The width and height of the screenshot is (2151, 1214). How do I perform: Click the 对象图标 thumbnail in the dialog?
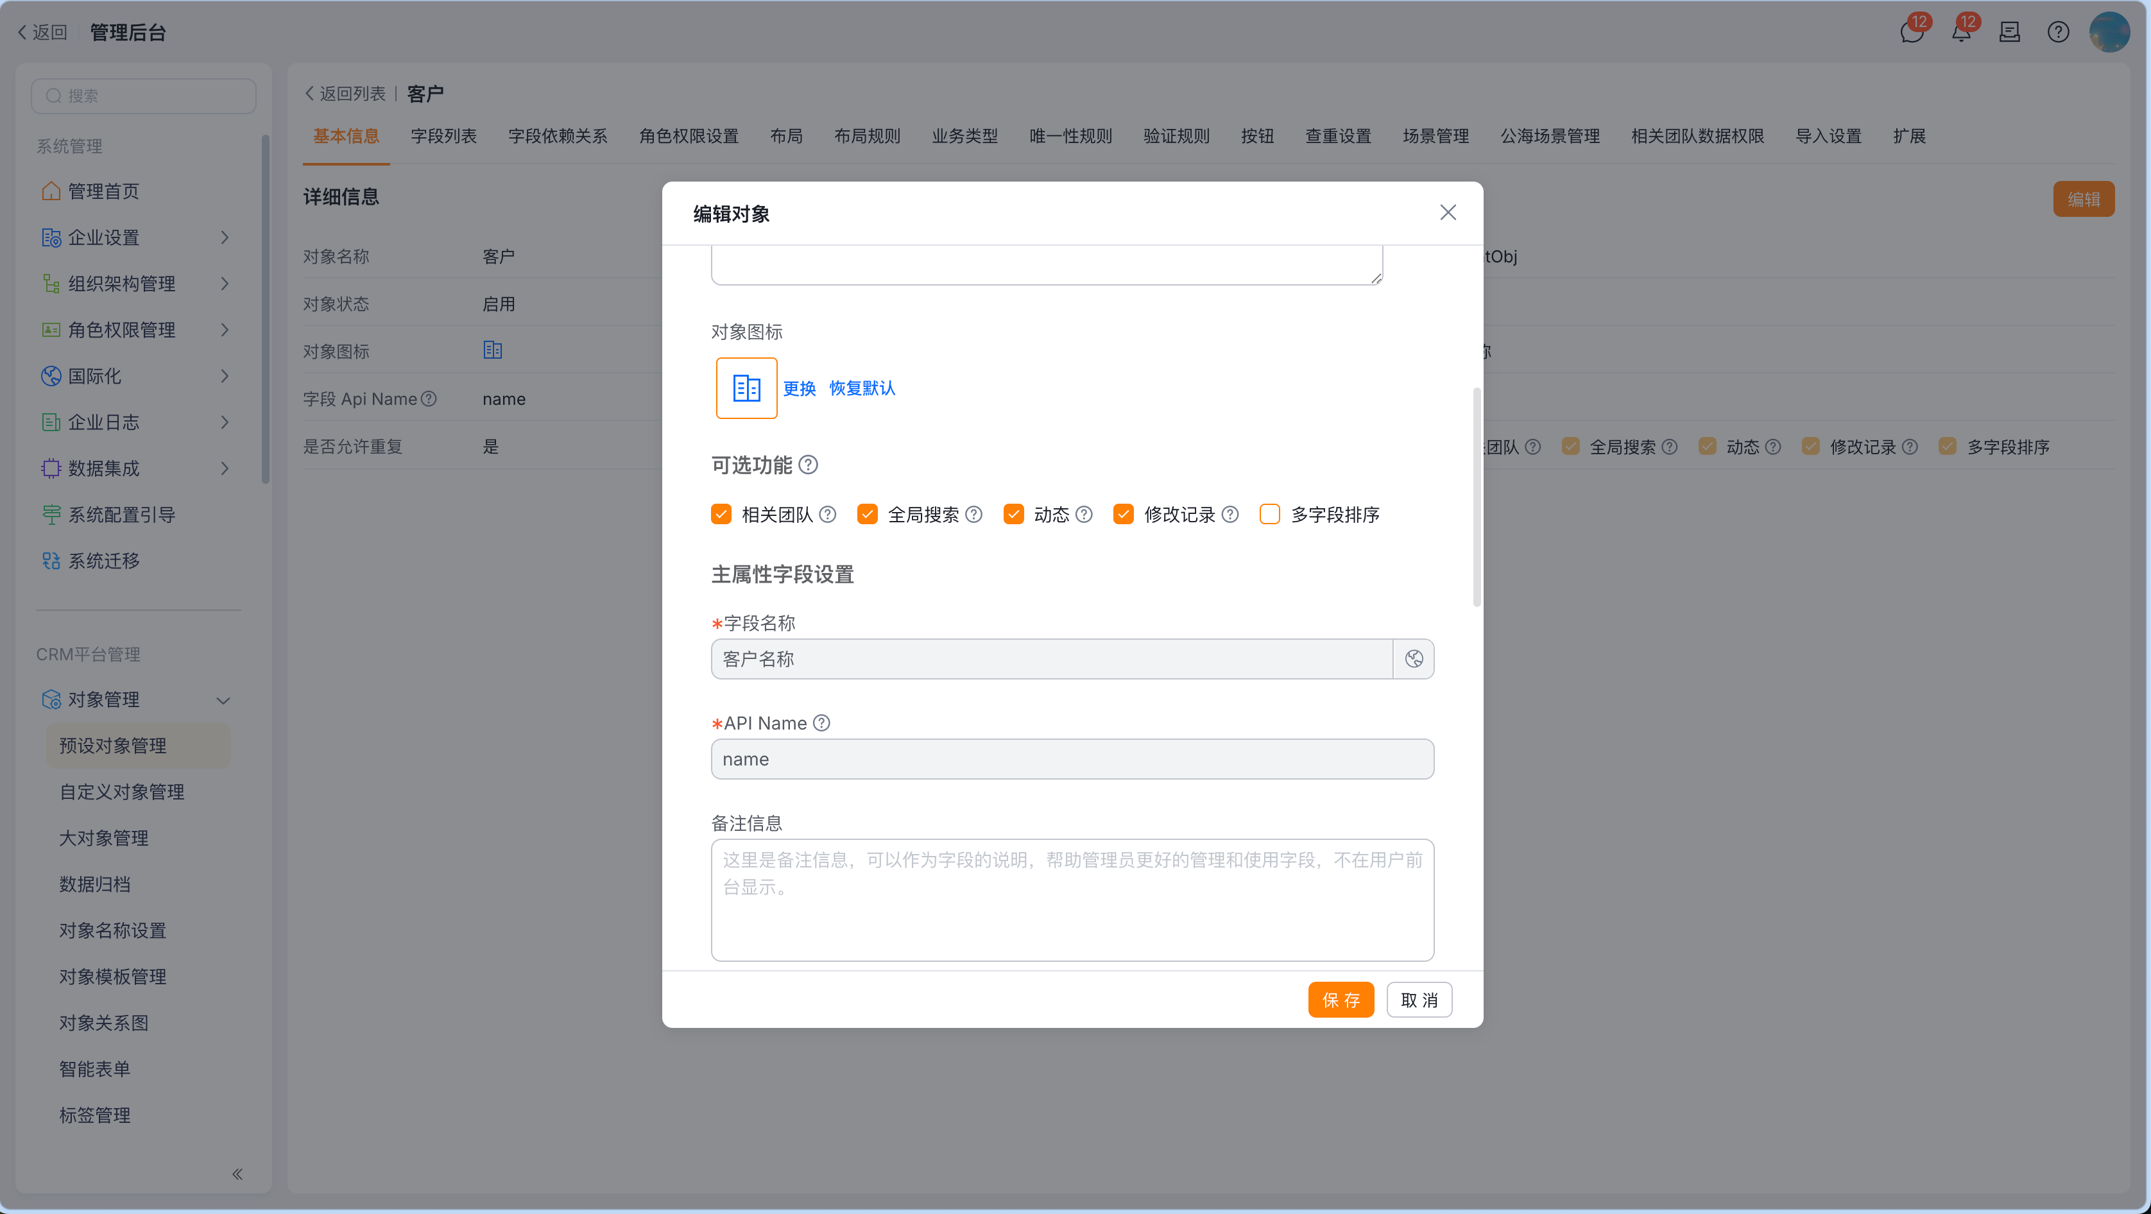pos(746,388)
